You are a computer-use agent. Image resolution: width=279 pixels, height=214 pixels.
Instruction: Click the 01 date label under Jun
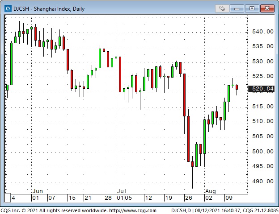[x=36, y=198]
